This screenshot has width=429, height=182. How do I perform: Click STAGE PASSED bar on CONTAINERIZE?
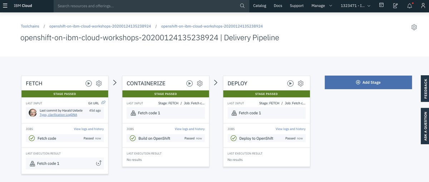coord(166,94)
